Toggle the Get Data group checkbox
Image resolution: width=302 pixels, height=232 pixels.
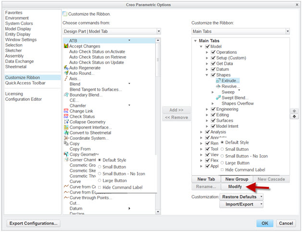click(213, 63)
